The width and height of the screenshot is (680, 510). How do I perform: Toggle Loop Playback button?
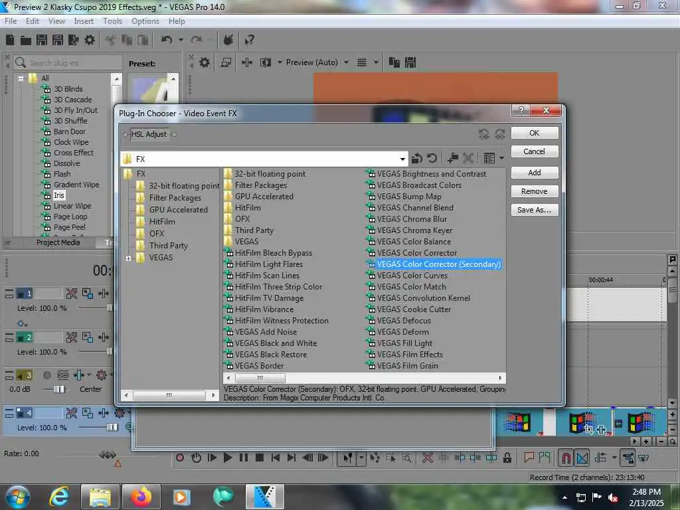196,458
